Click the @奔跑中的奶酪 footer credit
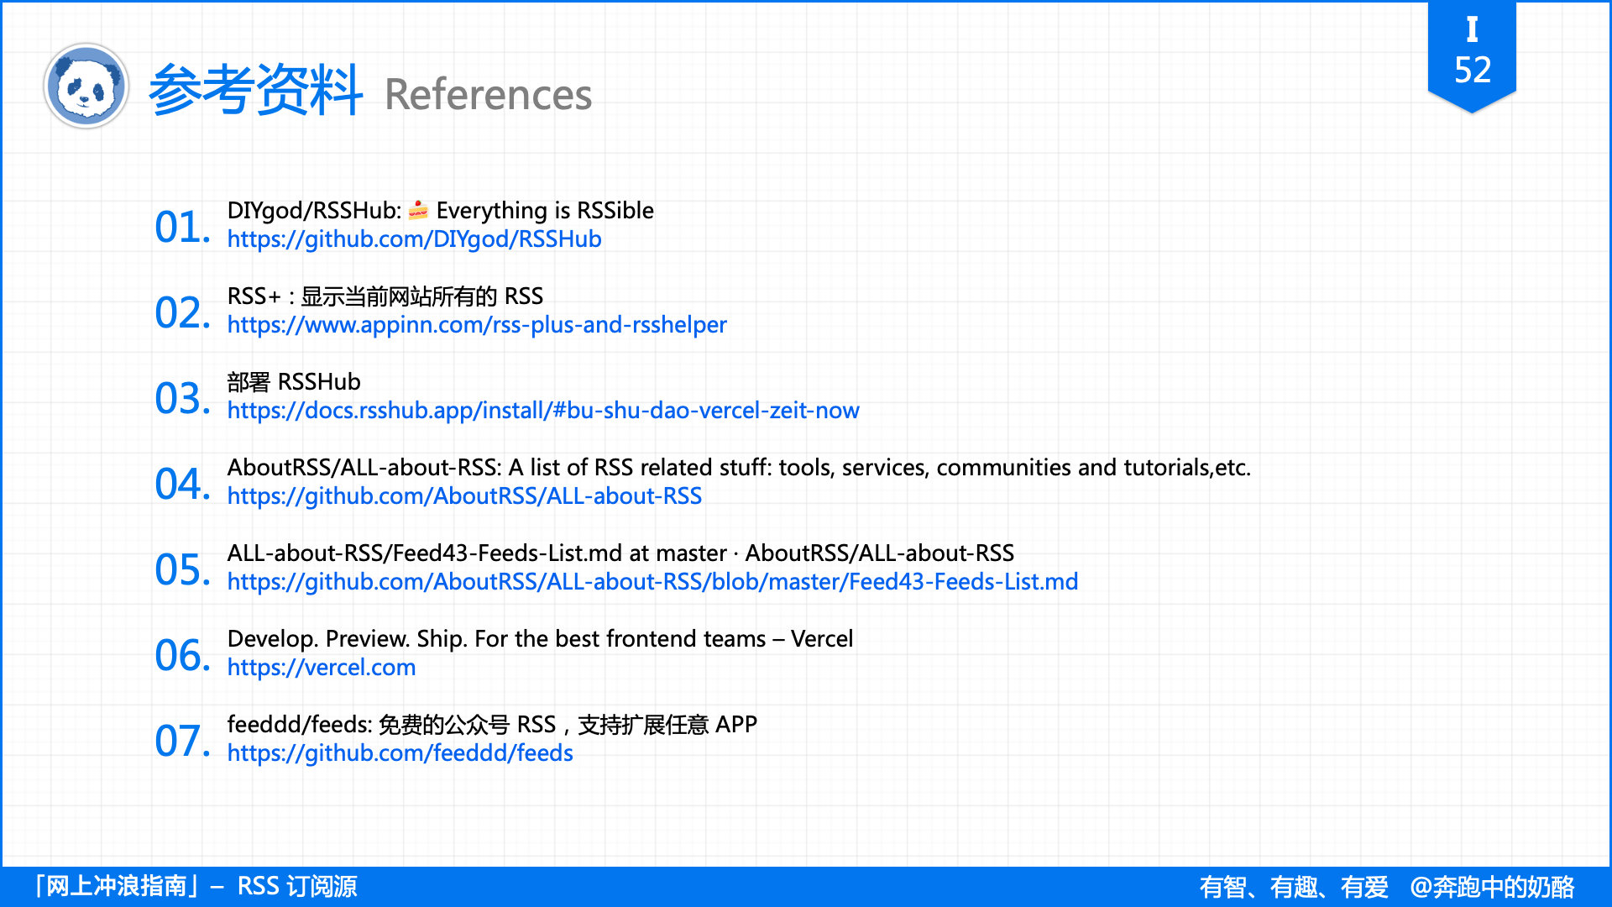Viewport: 1612px width, 907px height. tap(1492, 887)
